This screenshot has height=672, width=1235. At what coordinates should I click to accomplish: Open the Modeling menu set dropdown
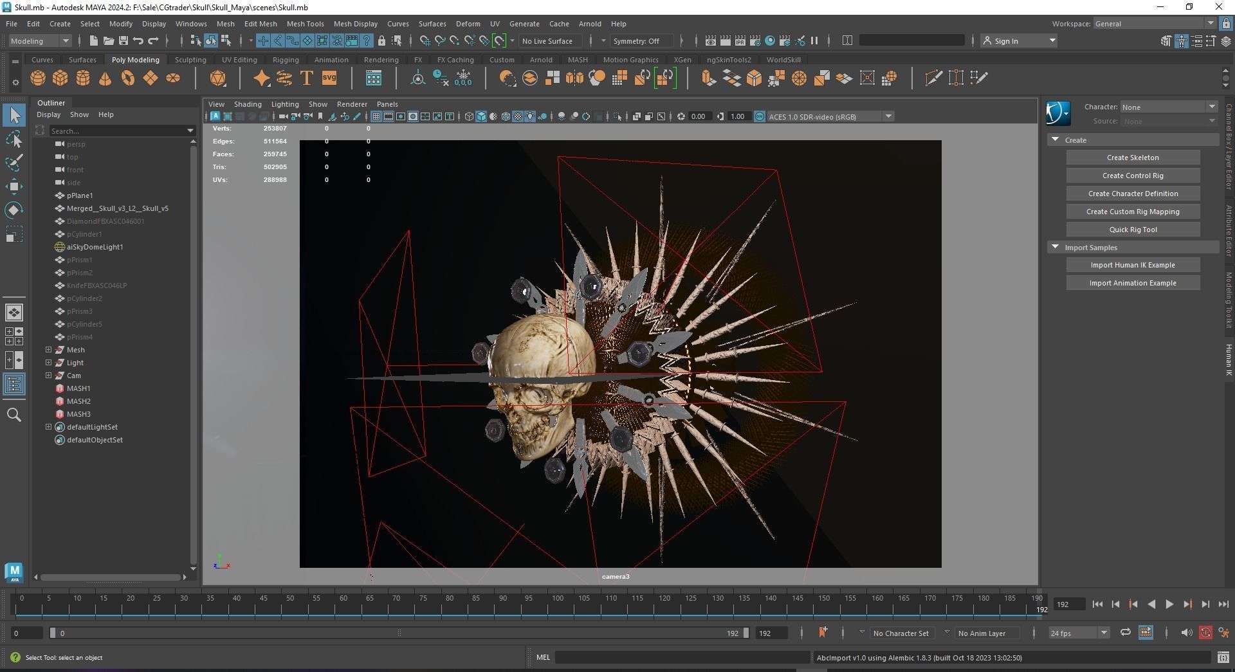[x=40, y=41]
